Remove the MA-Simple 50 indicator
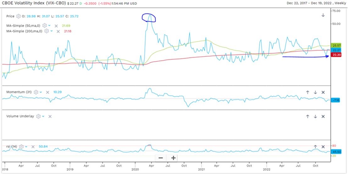 coord(56,26)
